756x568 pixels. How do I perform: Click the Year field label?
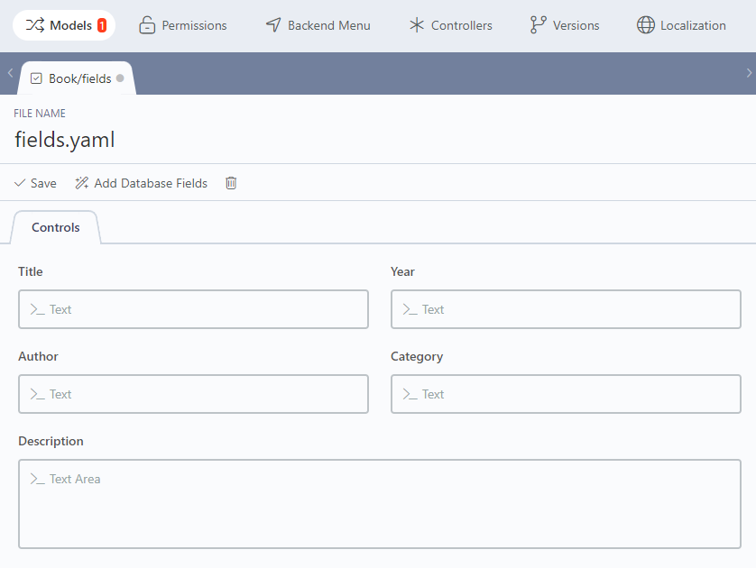coord(402,271)
